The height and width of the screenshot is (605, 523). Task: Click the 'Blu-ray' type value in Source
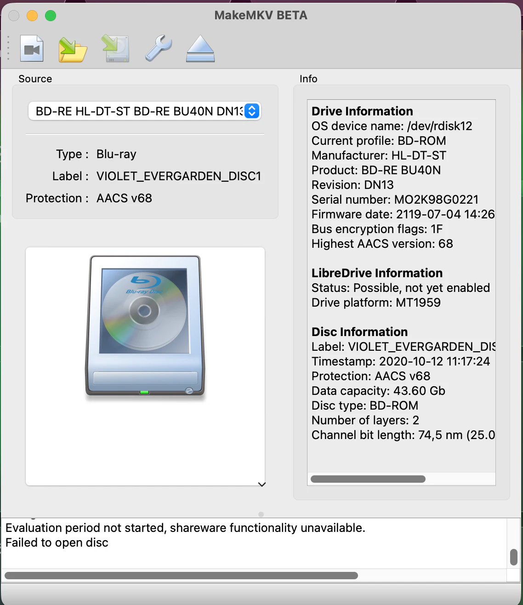click(116, 154)
